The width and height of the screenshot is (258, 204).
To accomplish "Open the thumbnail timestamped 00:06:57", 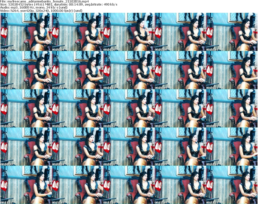I will 129,108.
